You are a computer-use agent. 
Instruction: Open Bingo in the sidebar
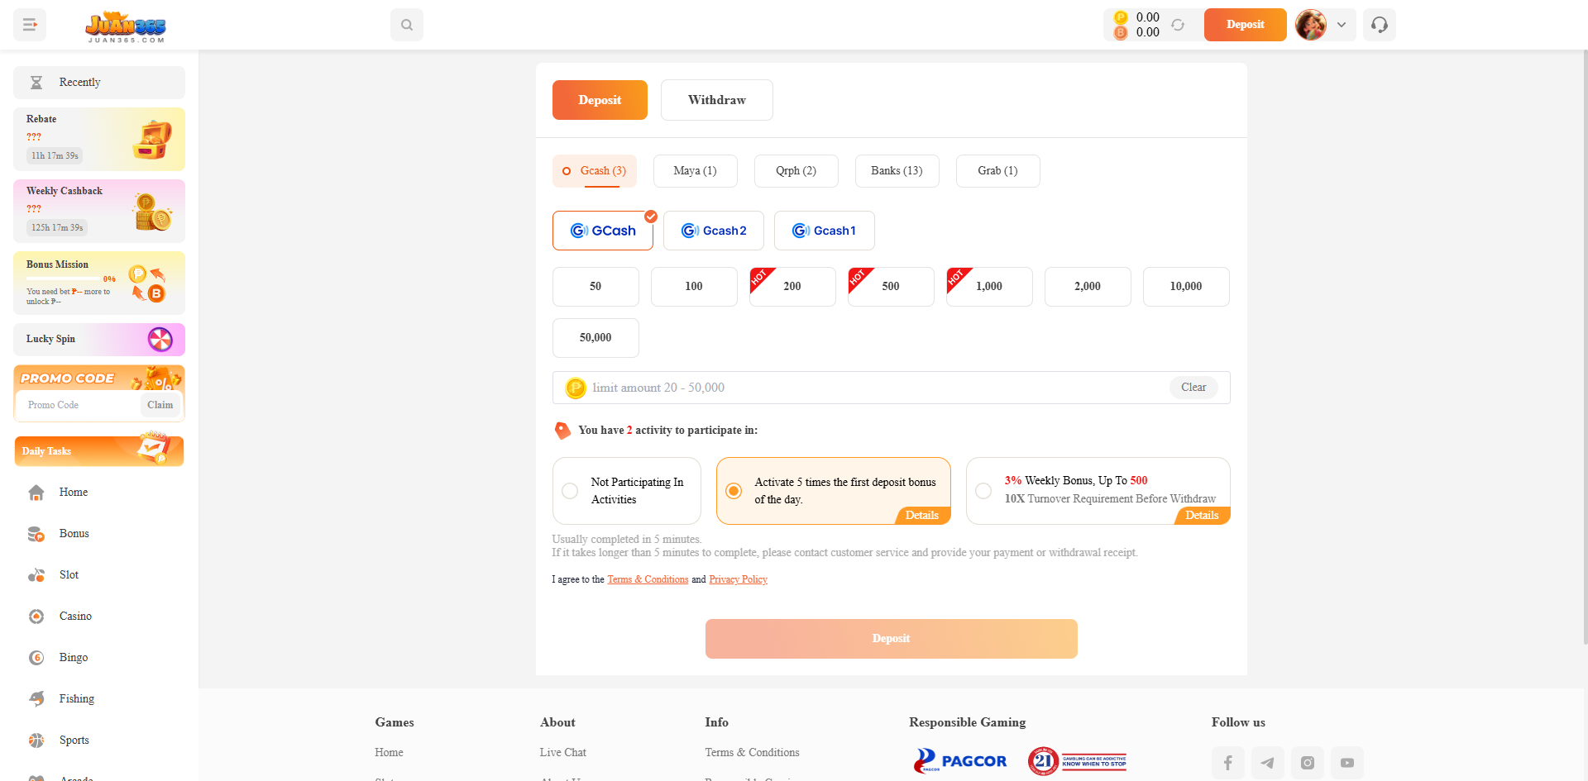(x=99, y=657)
